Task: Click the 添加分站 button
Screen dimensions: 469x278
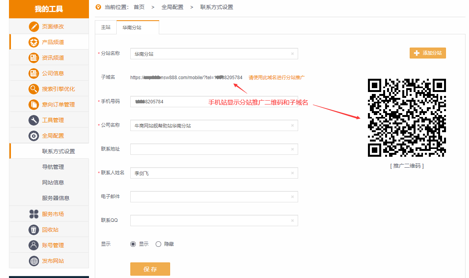Action: 428,53
